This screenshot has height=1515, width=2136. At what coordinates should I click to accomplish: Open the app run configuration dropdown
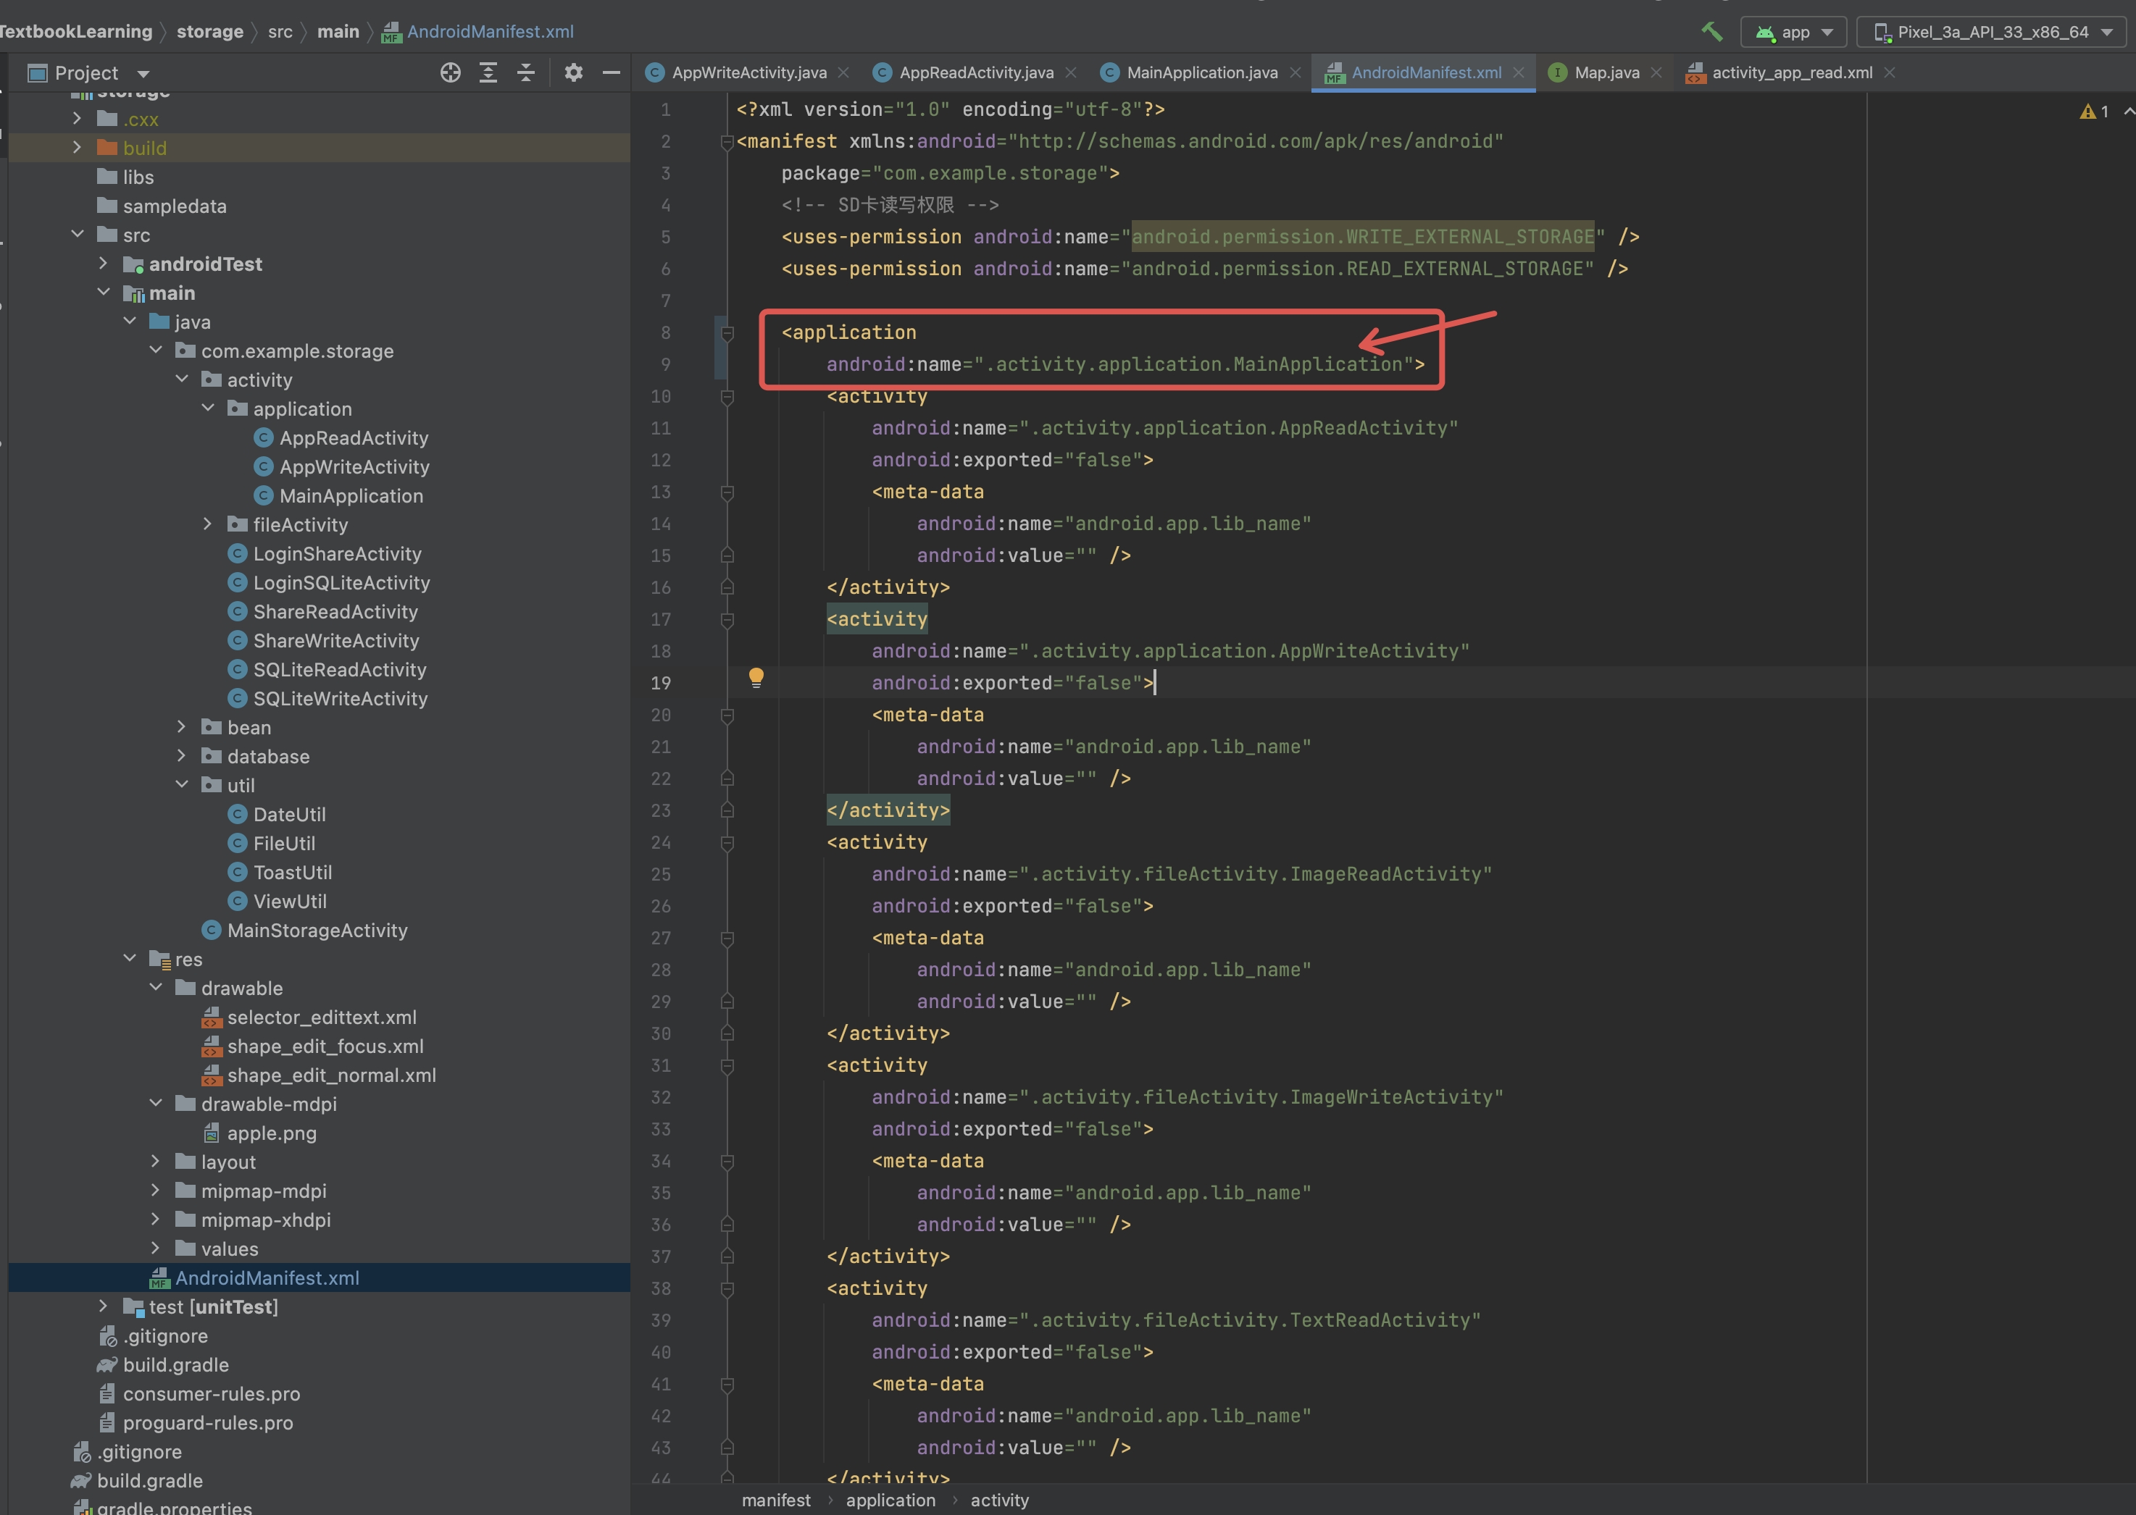pyautogui.click(x=1793, y=32)
